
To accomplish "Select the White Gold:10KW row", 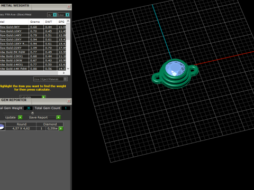I will click(33, 60).
